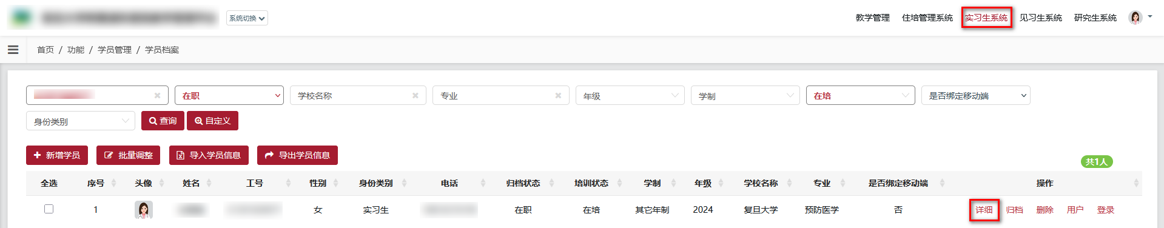
Task: Open 教学管理 system tab
Action: (x=872, y=18)
